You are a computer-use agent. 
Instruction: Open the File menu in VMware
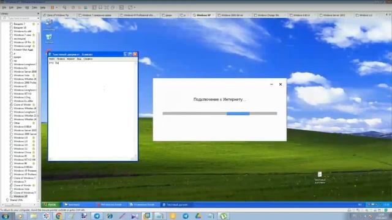pyautogui.click(x=4, y=7)
